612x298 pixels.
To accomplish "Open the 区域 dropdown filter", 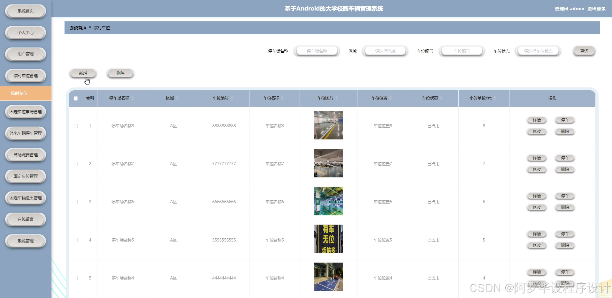I will point(385,51).
